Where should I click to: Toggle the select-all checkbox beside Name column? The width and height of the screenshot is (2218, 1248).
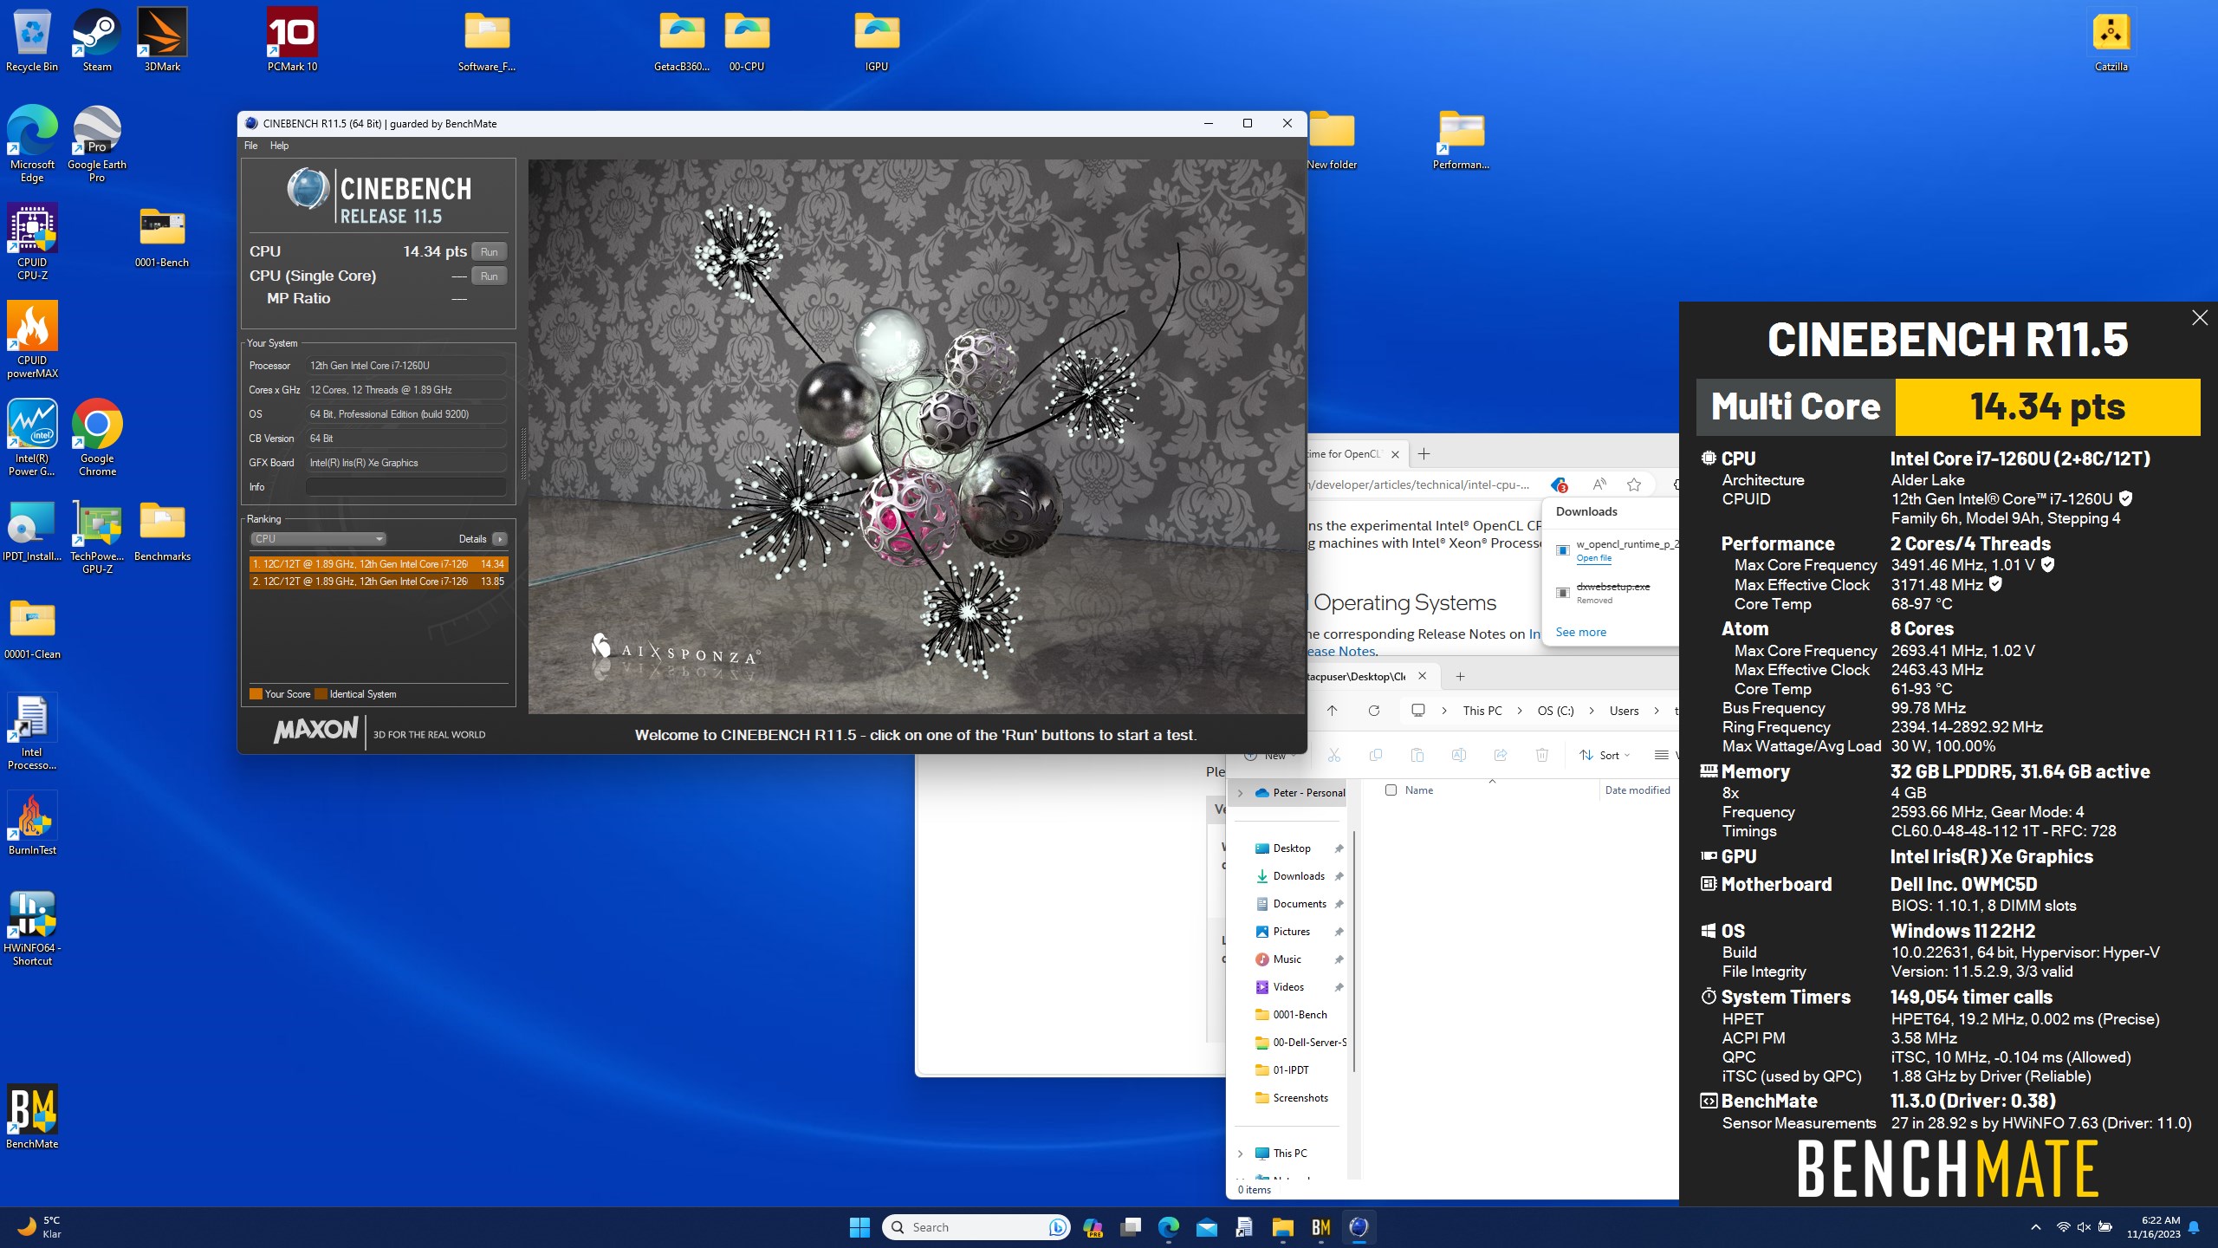[1391, 790]
